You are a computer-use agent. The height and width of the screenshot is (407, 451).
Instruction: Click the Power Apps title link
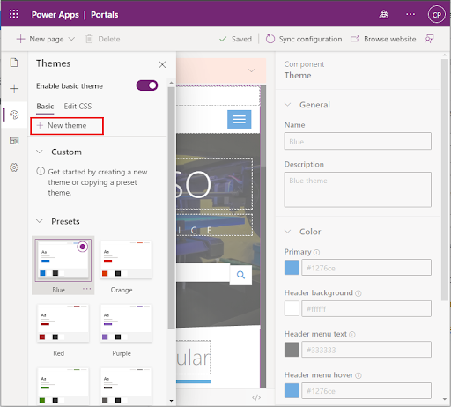[x=55, y=15]
